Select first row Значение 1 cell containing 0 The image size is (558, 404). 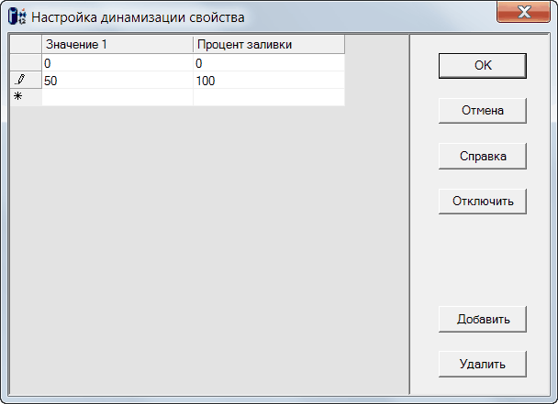pyautogui.click(x=117, y=63)
